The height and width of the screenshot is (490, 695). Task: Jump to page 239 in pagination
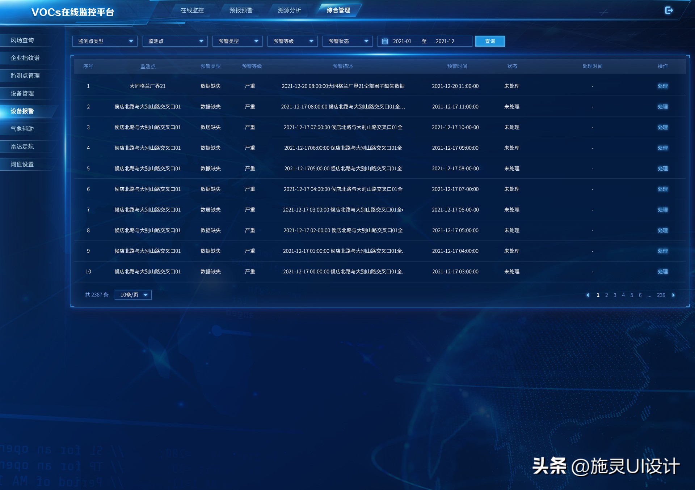[661, 295]
